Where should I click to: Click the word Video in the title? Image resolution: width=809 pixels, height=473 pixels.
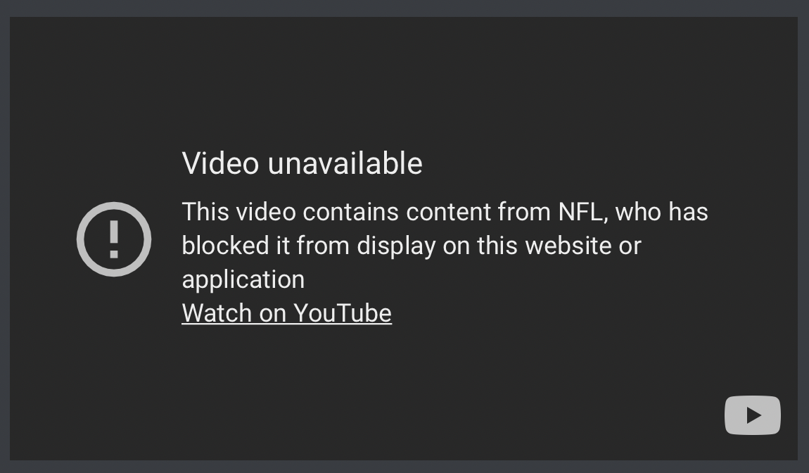[220, 164]
